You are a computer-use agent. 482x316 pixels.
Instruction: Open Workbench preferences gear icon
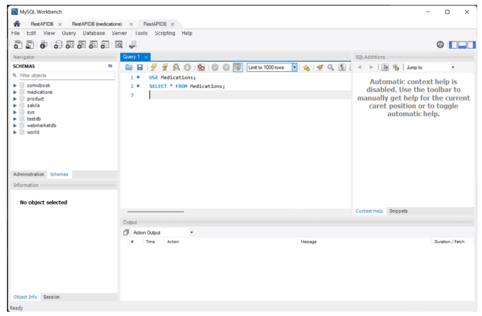point(440,45)
